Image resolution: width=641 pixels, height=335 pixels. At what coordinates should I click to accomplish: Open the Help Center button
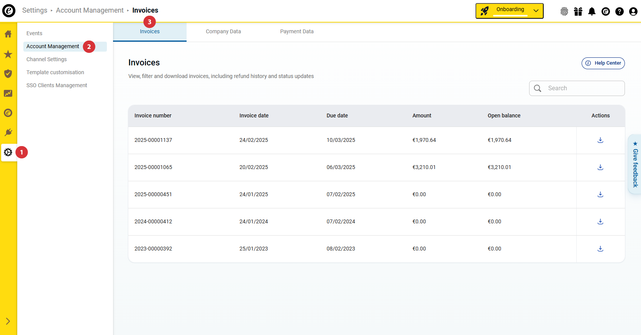tap(603, 63)
